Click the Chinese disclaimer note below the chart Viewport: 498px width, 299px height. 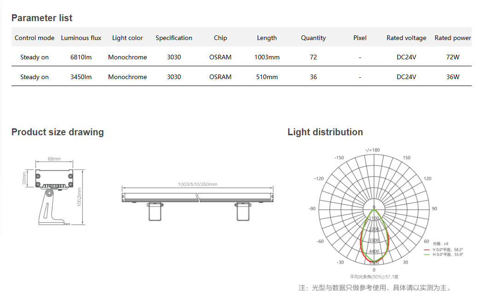(375, 288)
